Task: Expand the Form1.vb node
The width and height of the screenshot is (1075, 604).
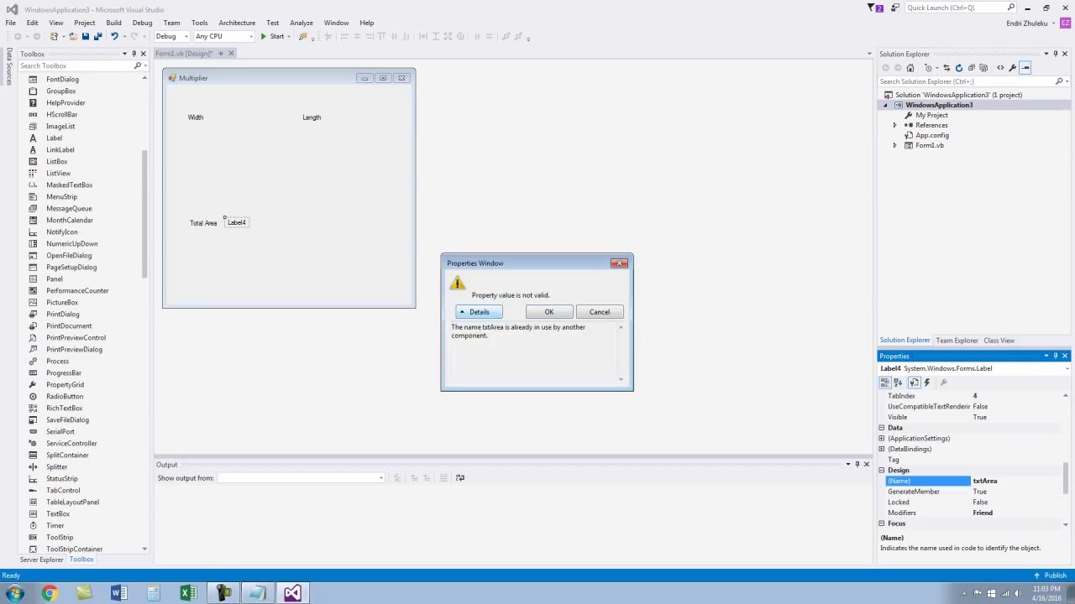Action: coord(894,145)
